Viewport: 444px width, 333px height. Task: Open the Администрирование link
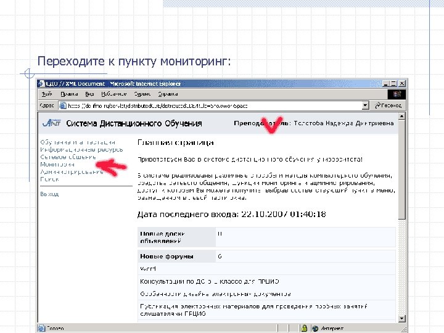(x=72, y=171)
